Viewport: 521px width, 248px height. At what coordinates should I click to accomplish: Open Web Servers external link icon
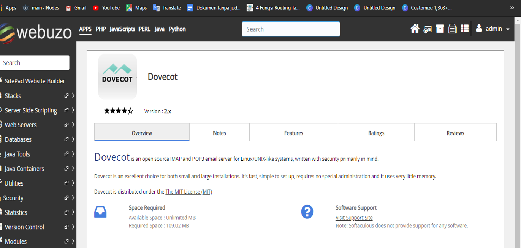67,125
